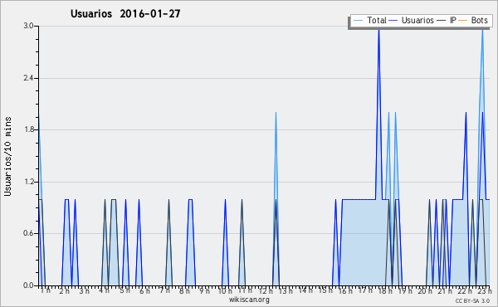Click the 20 h x-axis label
This screenshot has width=498, height=307.
[425, 290]
